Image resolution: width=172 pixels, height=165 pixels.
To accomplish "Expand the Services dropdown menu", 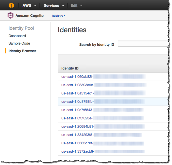I will (x=54, y=6).
